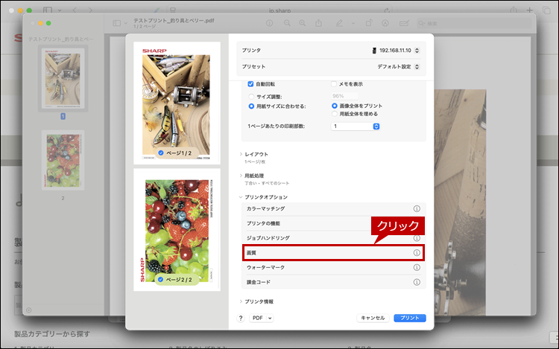This screenshot has width=559, height=349.
Task: Toggle the 自動回転 checkbox
Action: pyautogui.click(x=250, y=84)
